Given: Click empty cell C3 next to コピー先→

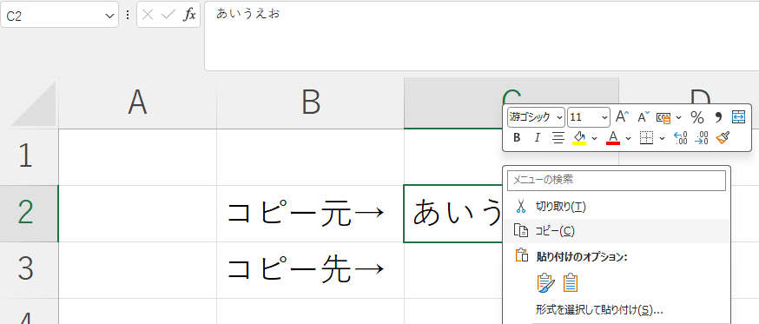Looking at the screenshot, I should tap(453, 270).
